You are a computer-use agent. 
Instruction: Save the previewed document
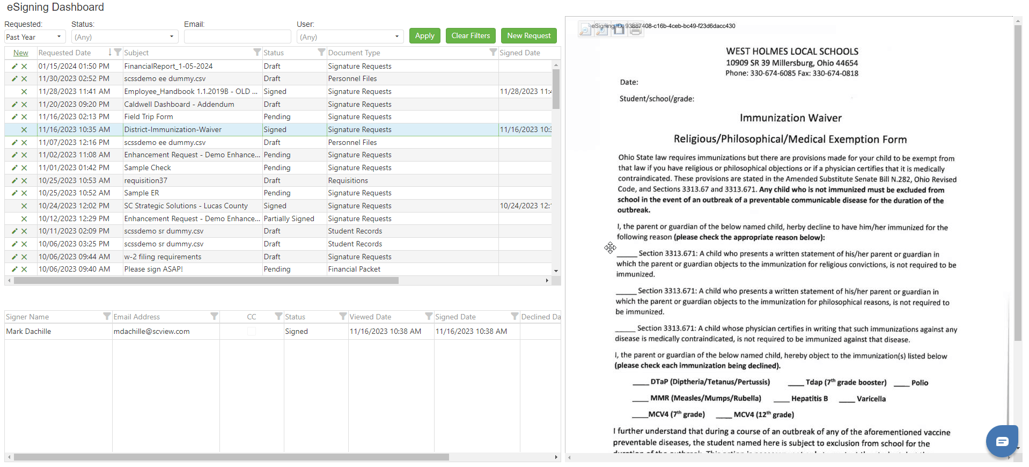click(x=619, y=30)
